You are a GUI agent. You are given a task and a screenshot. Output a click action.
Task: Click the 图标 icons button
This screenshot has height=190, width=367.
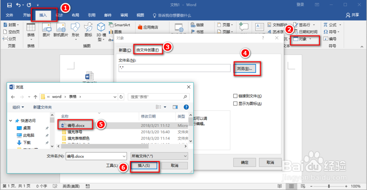click(x=88, y=30)
